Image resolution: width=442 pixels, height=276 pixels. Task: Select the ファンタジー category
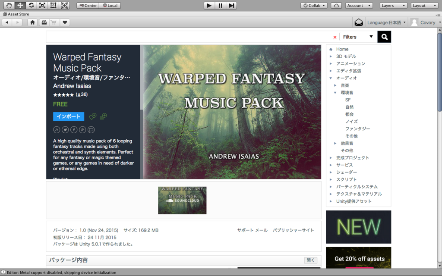click(x=358, y=129)
